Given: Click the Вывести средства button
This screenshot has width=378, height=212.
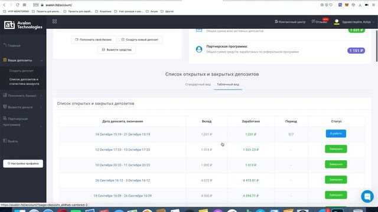Looking at the screenshot, I should coord(117,49).
